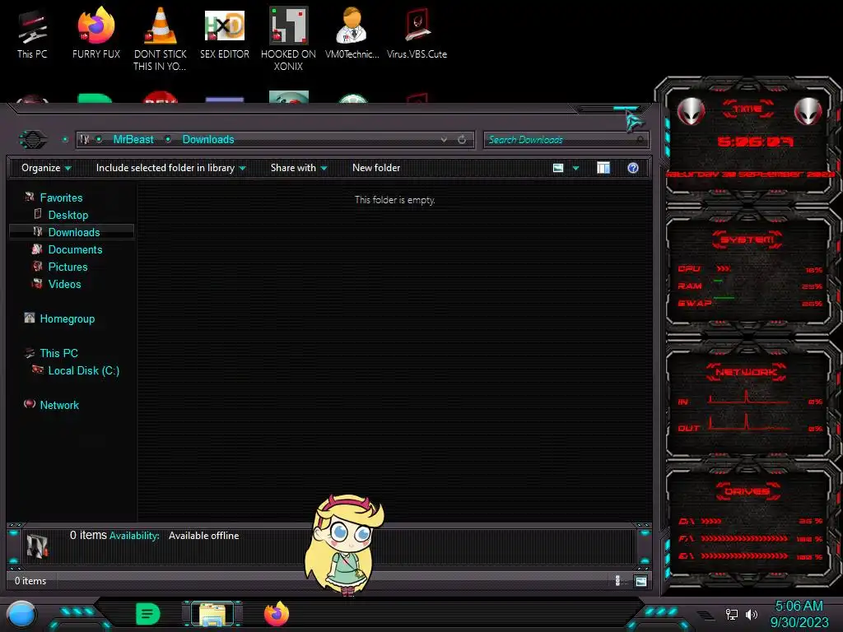Click Downloads in the address breadcrumb
Viewport: 843px width, 632px height.
click(208, 139)
